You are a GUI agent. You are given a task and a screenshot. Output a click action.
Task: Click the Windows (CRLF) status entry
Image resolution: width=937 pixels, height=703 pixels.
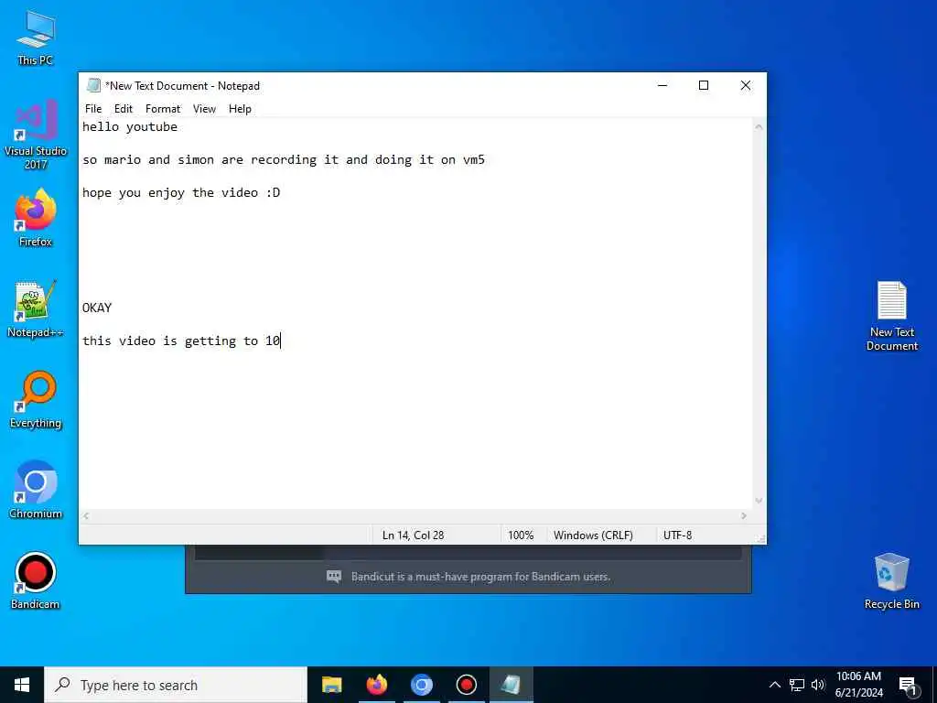click(x=593, y=535)
